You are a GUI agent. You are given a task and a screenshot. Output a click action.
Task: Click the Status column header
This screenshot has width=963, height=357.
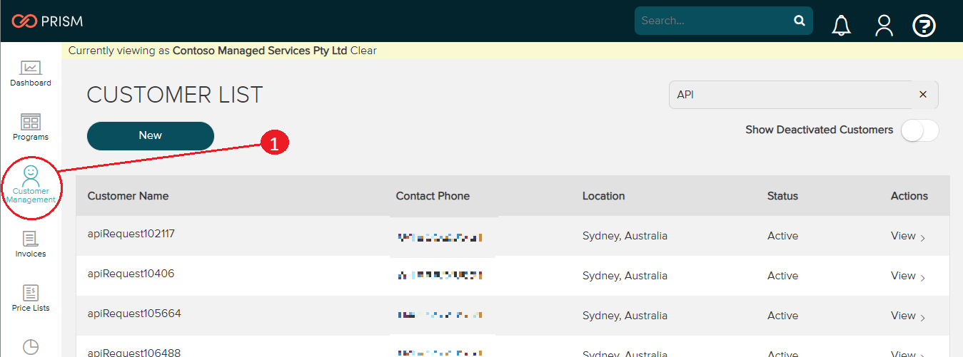tap(782, 196)
